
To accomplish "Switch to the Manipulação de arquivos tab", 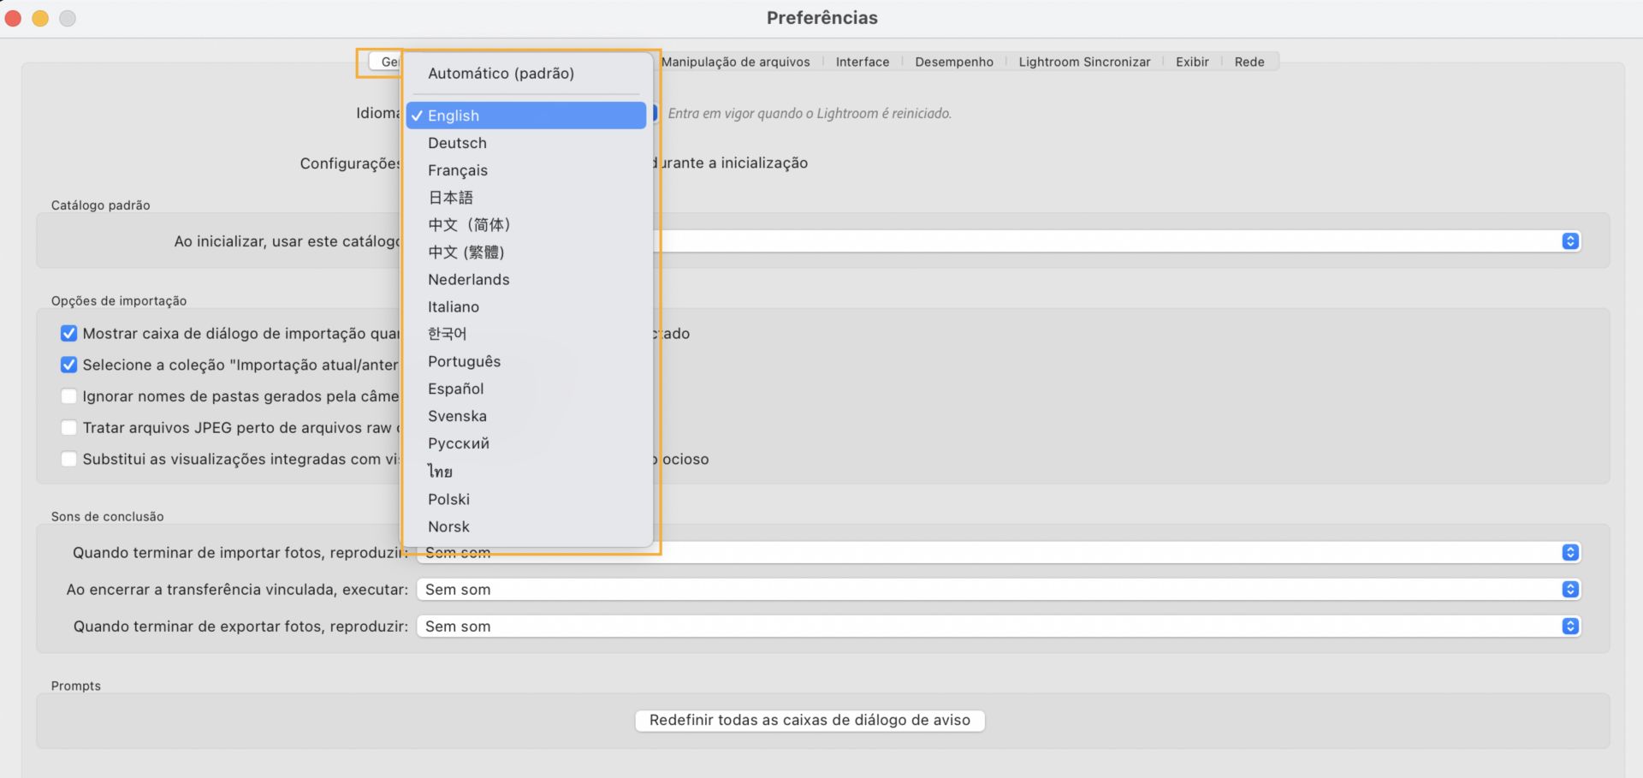I will click(x=736, y=62).
